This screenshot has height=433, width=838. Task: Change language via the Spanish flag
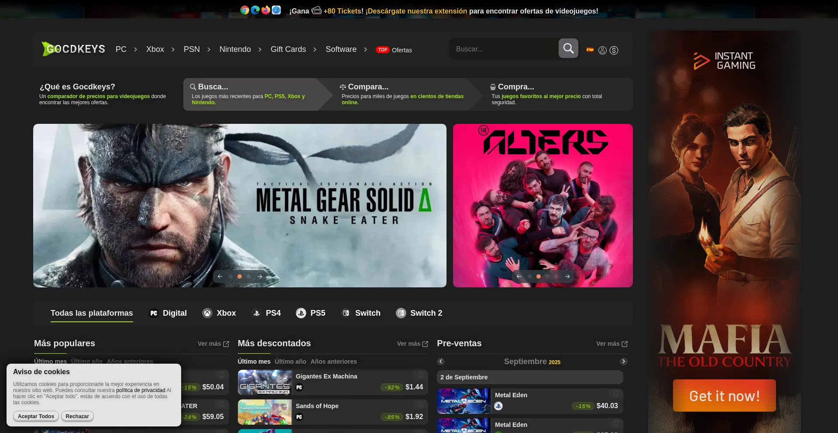(590, 50)
